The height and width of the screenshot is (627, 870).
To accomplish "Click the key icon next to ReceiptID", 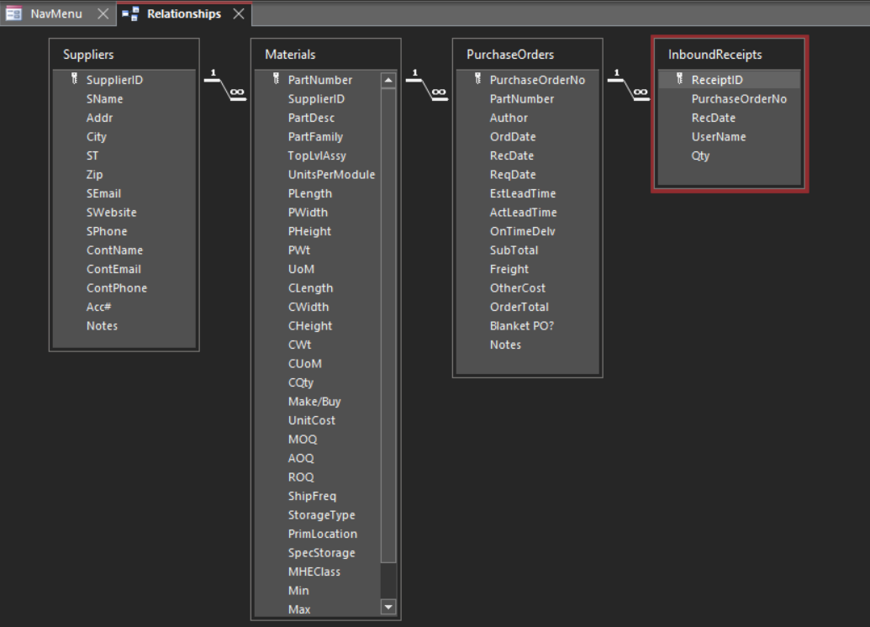I will 679,80.
